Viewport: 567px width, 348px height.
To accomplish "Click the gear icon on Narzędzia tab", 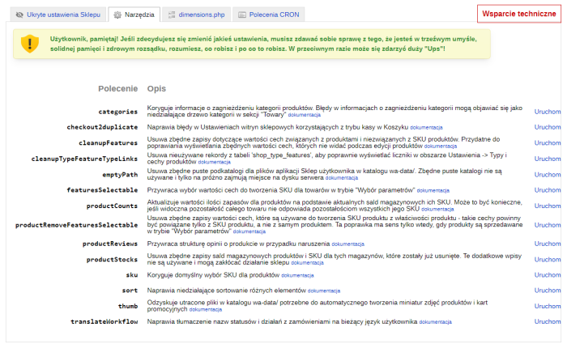I will point(118,15).
